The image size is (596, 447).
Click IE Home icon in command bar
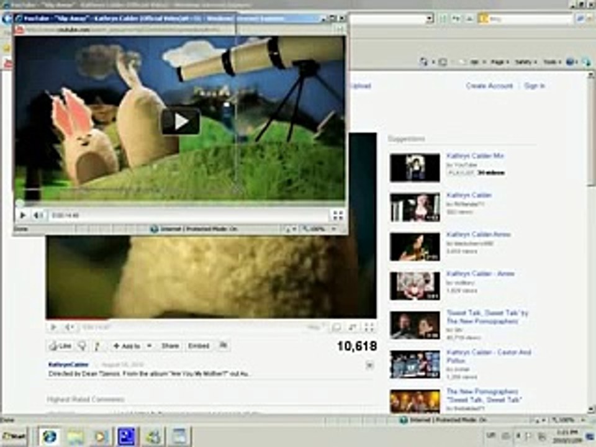tap(424, 62)
